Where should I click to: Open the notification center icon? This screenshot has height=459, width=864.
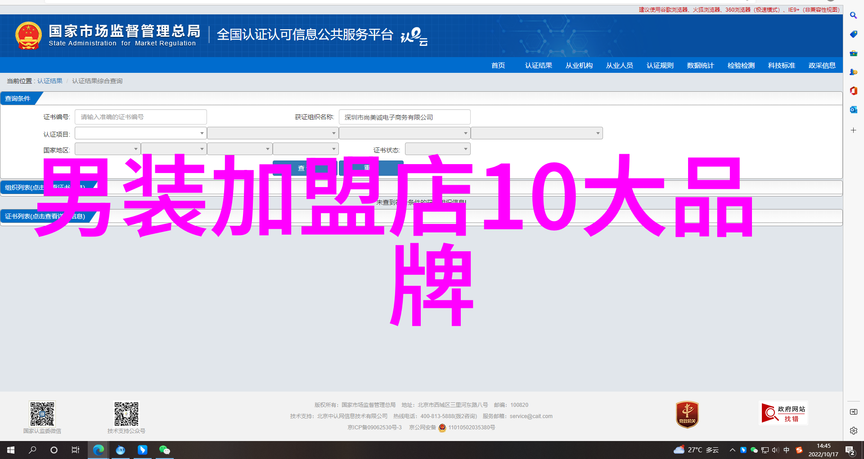(x=850, y=450)
